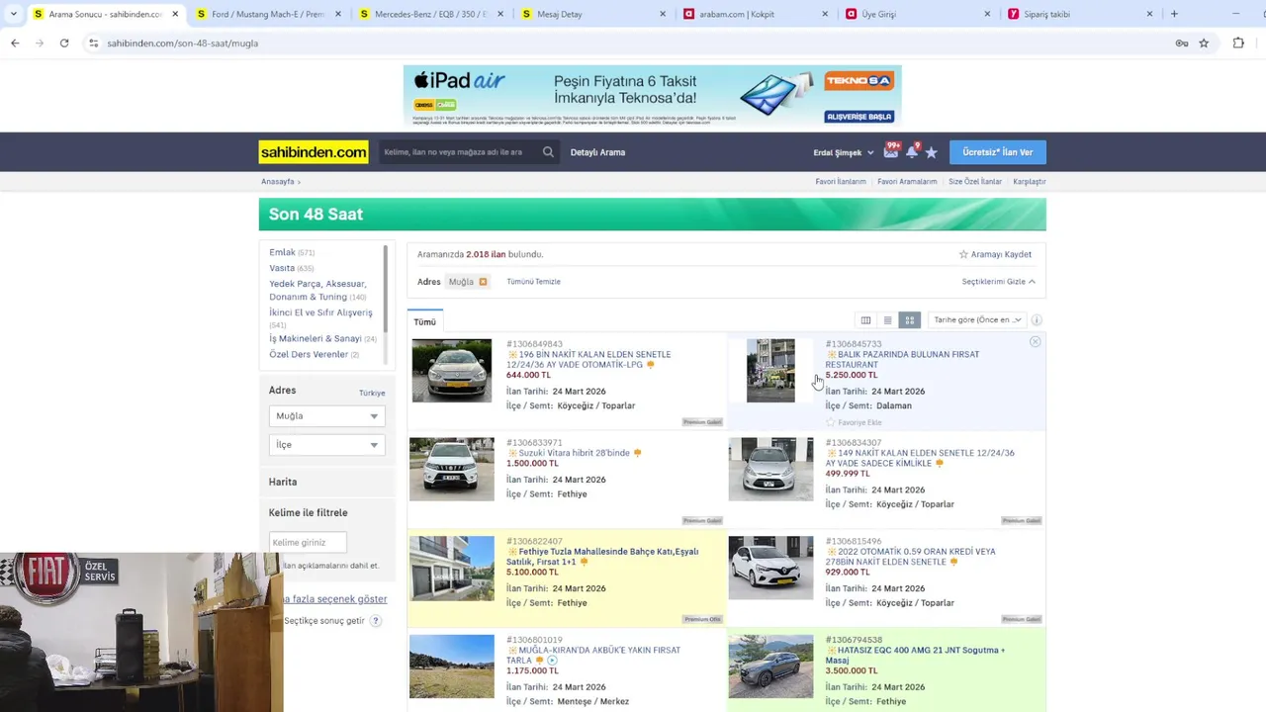Bookmark page with address bar star
Viewport: 1266px width, 712px height.
tap(1204, 43)
